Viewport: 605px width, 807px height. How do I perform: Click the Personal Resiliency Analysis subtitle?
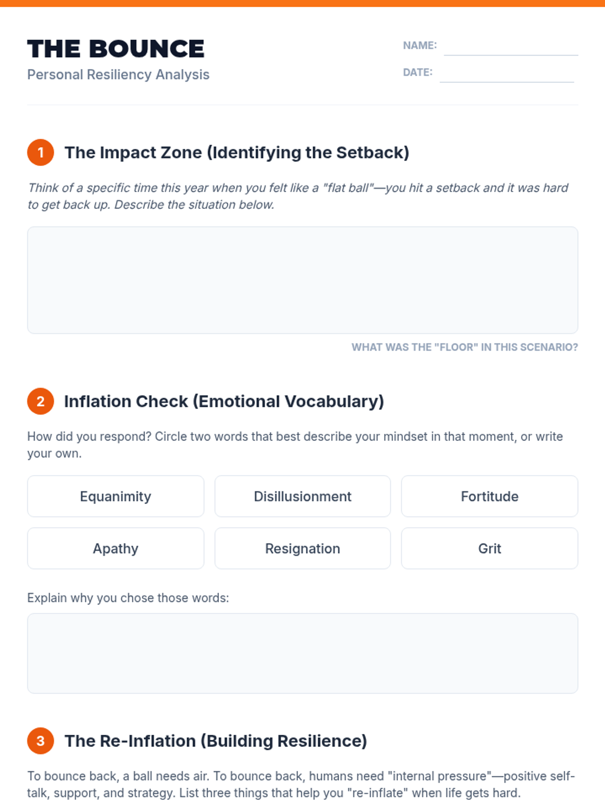(118, 75)
